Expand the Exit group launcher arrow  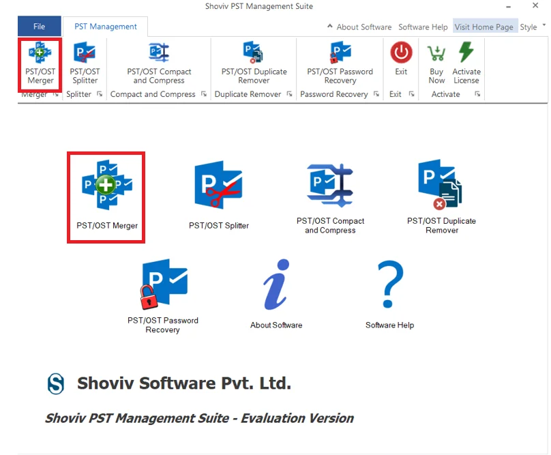(412, 94)
